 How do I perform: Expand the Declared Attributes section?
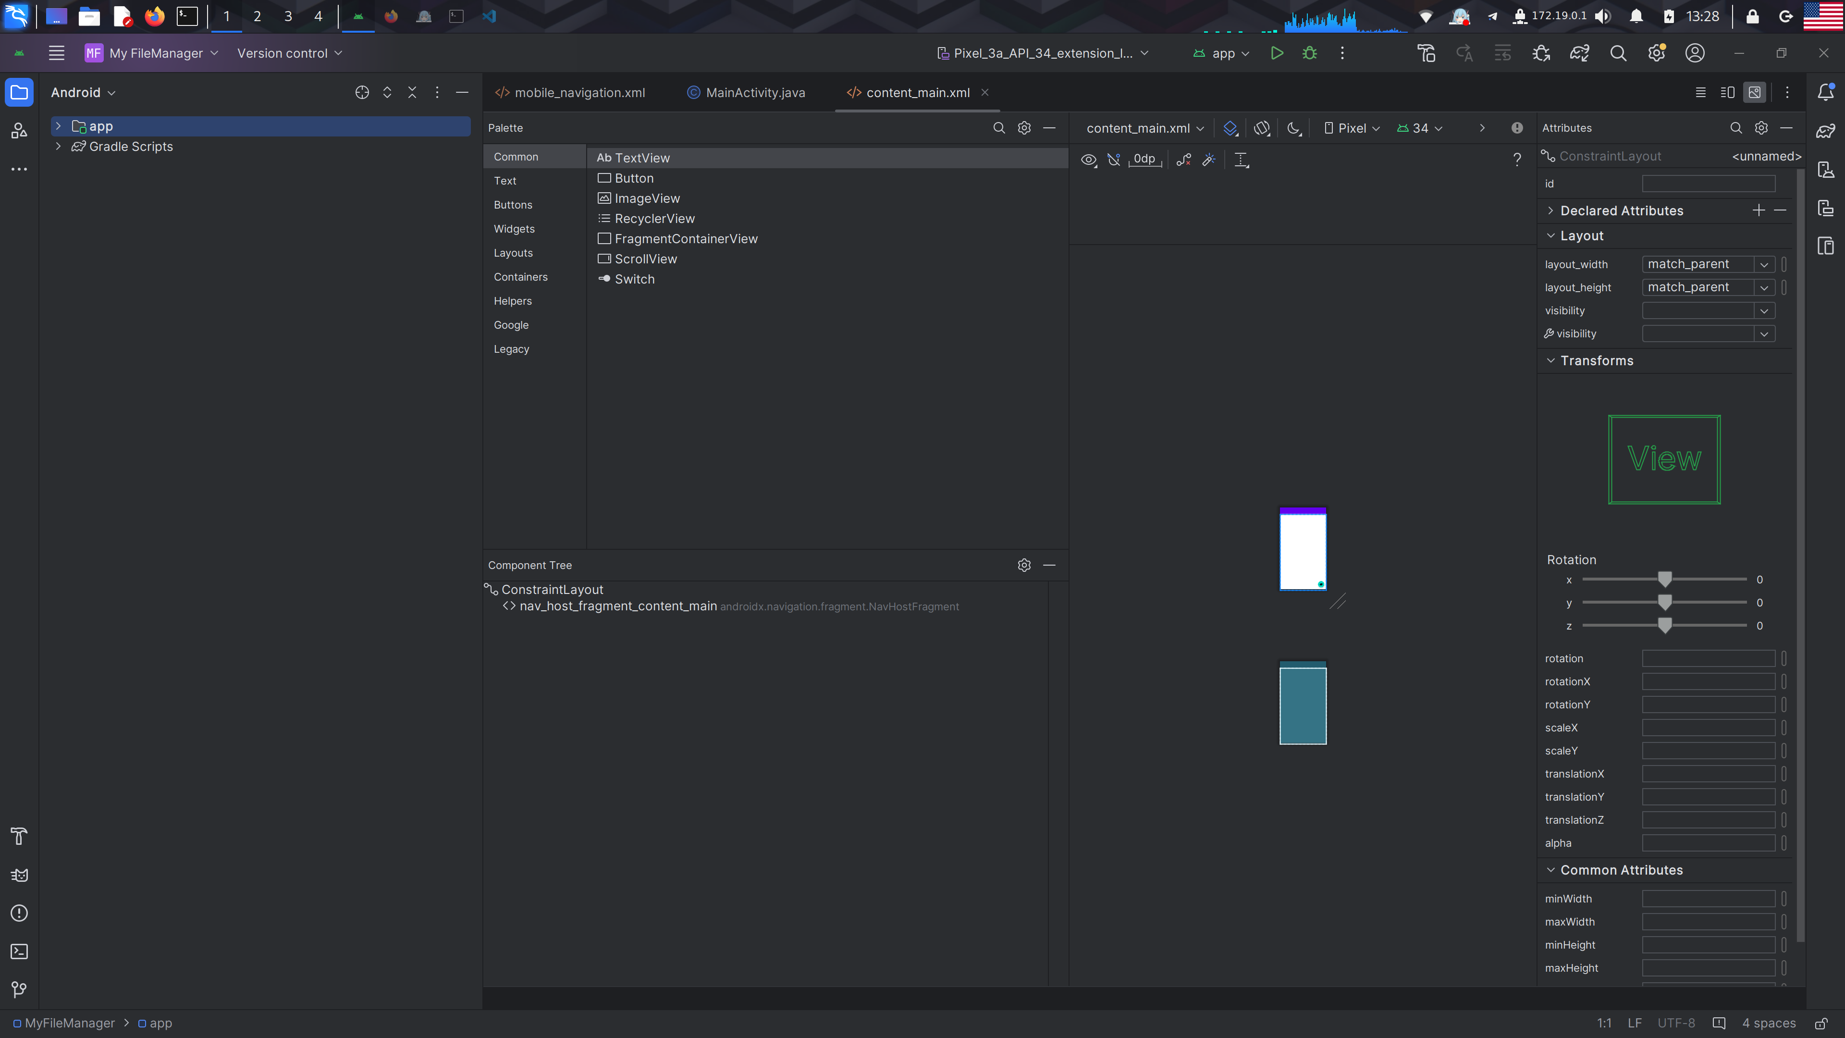point(1550,210)
